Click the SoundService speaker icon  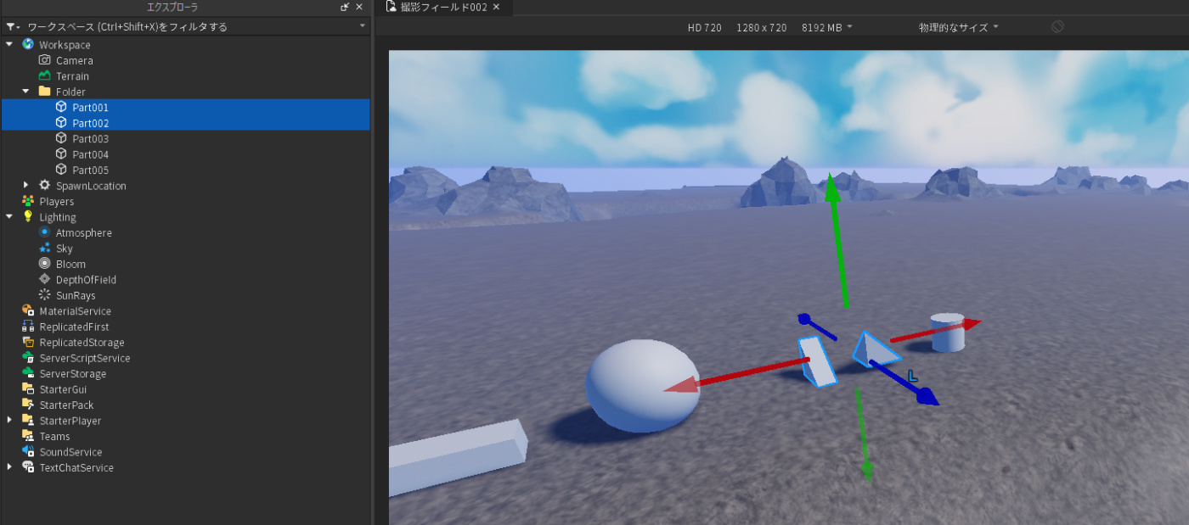point(28,452)
